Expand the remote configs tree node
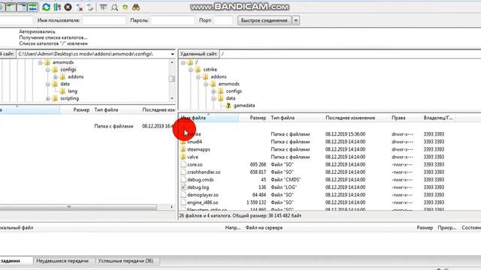481x270 pixels. pyautogui.click(x=213, y=91)
